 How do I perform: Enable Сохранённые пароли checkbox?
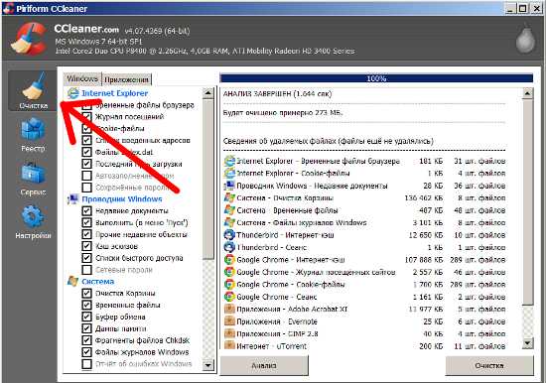pyautogui.click(x=86, y=188)
